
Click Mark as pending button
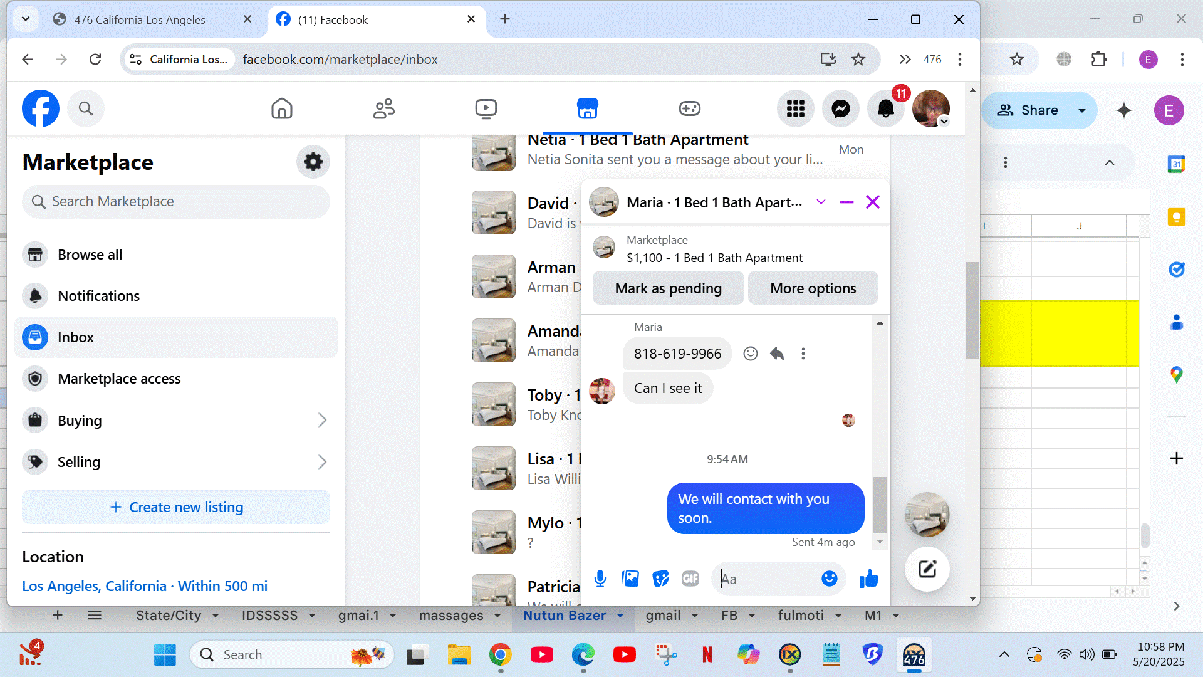point(668,288)
